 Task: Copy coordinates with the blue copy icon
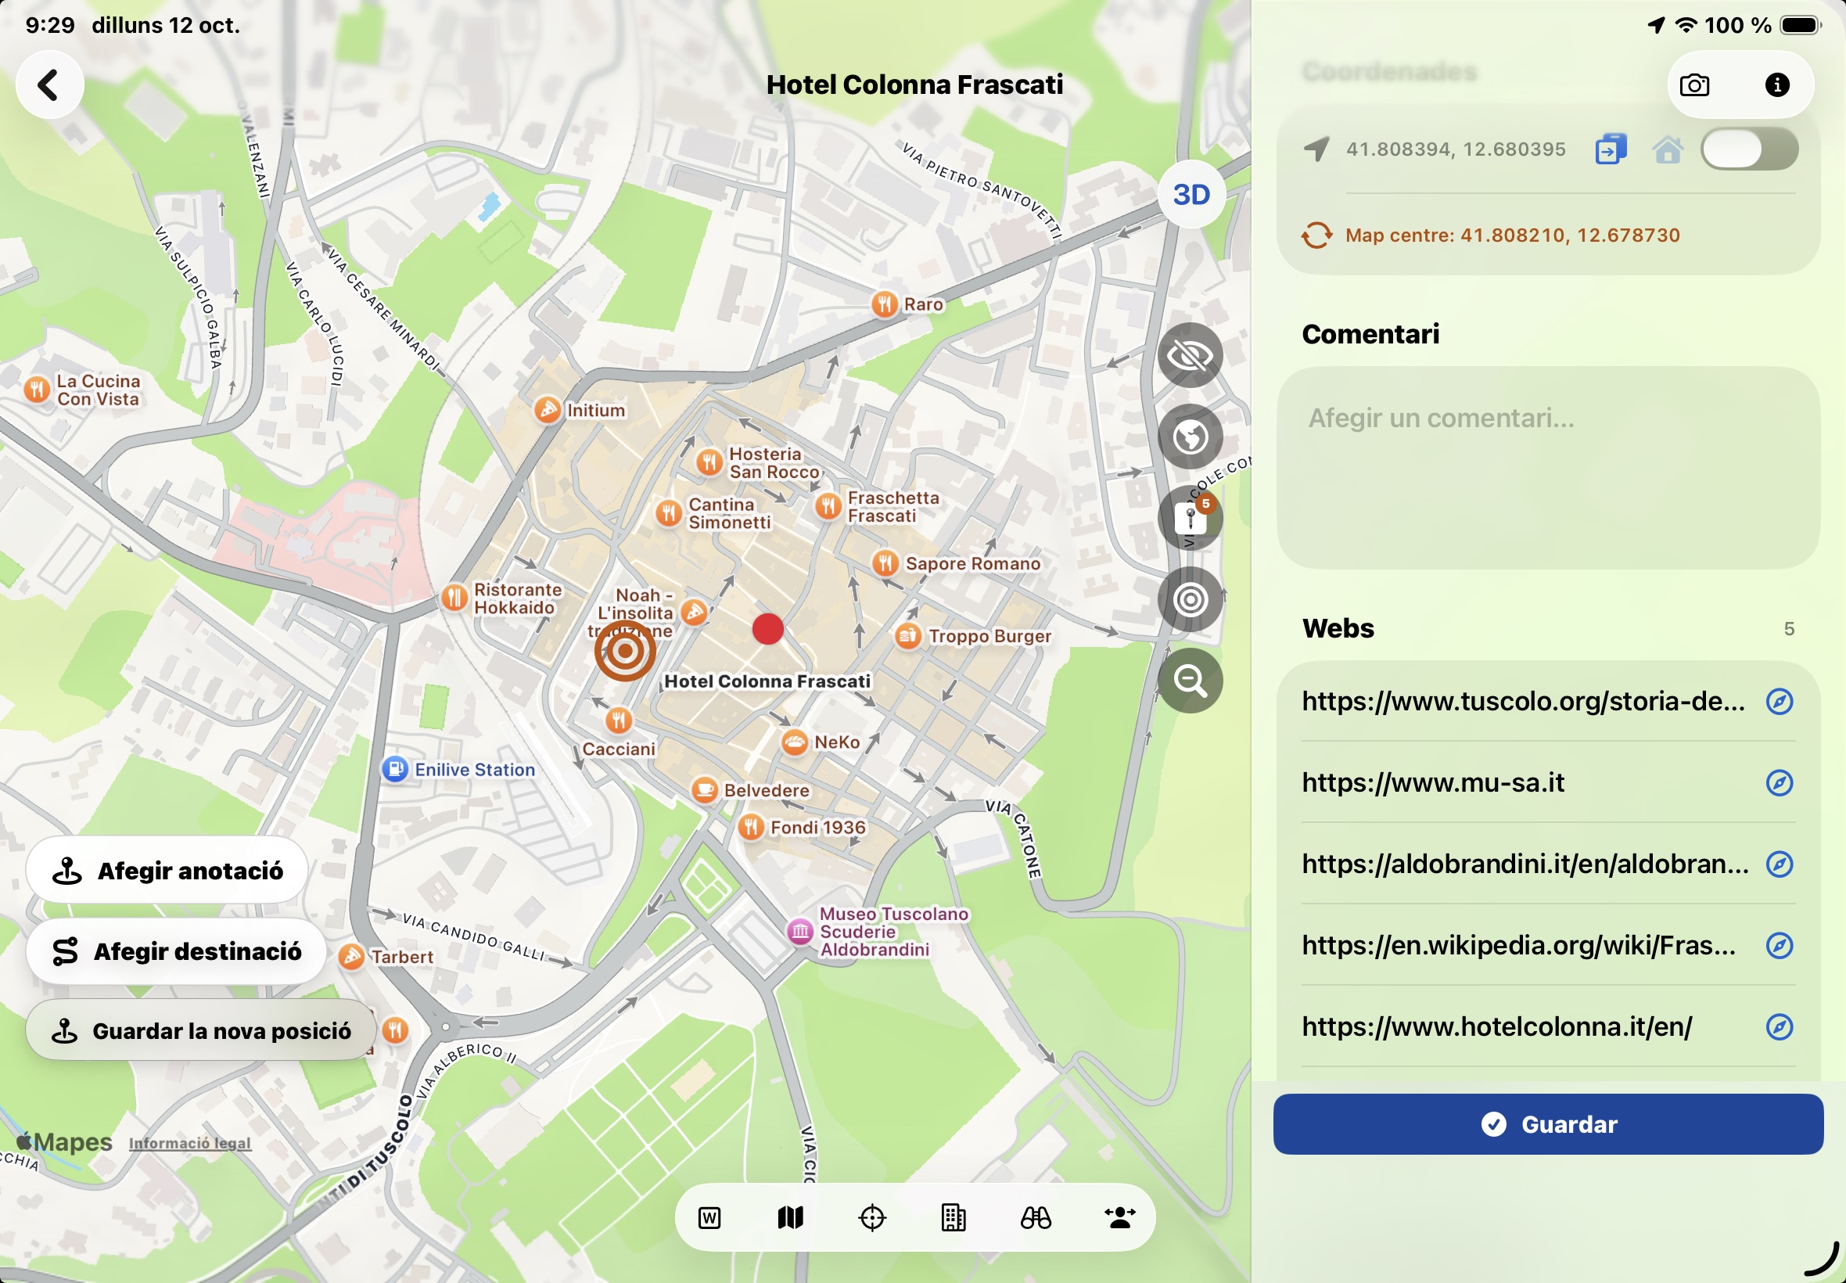(x=1611, y=149)
